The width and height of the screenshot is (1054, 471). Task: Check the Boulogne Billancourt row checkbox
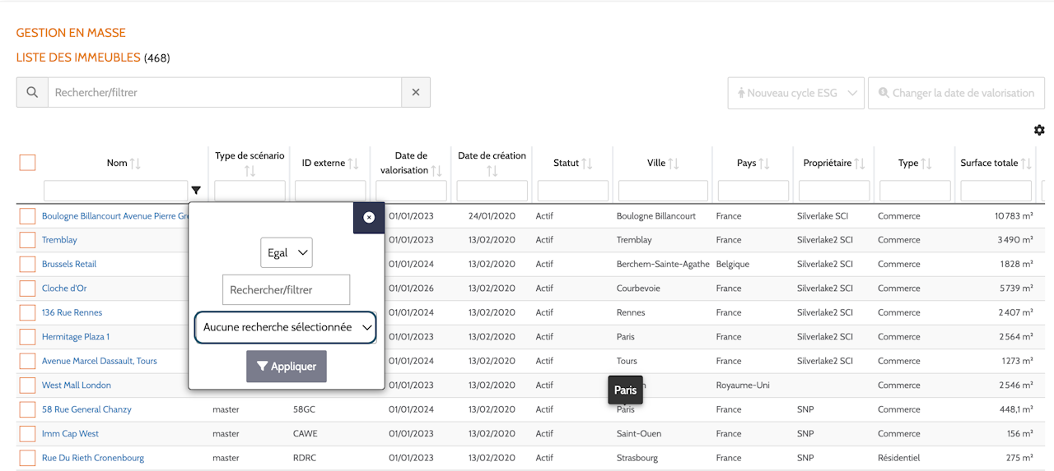[27, 216]
